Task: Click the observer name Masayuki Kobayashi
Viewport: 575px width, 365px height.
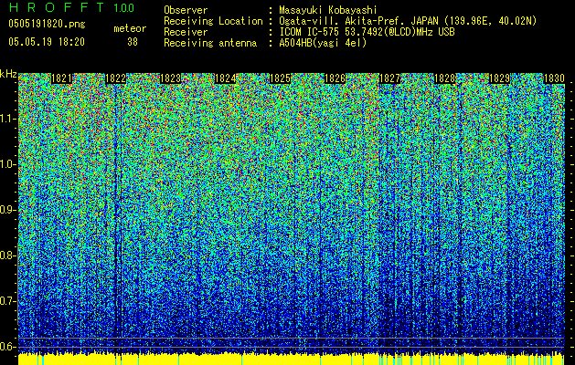Action: coord(328,10)
